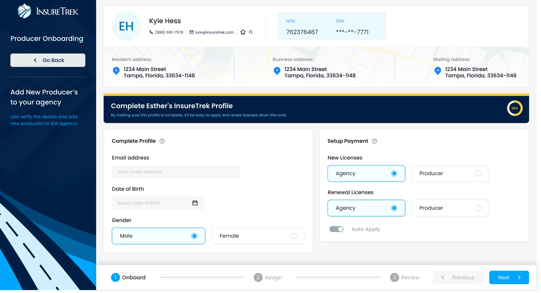
Task: Click the InsureTrek logo
Action: 48,11
